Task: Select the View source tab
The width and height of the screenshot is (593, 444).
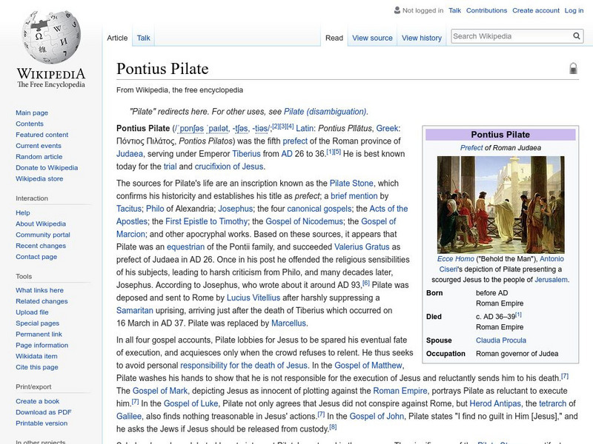Action: [x=372, y=38]
